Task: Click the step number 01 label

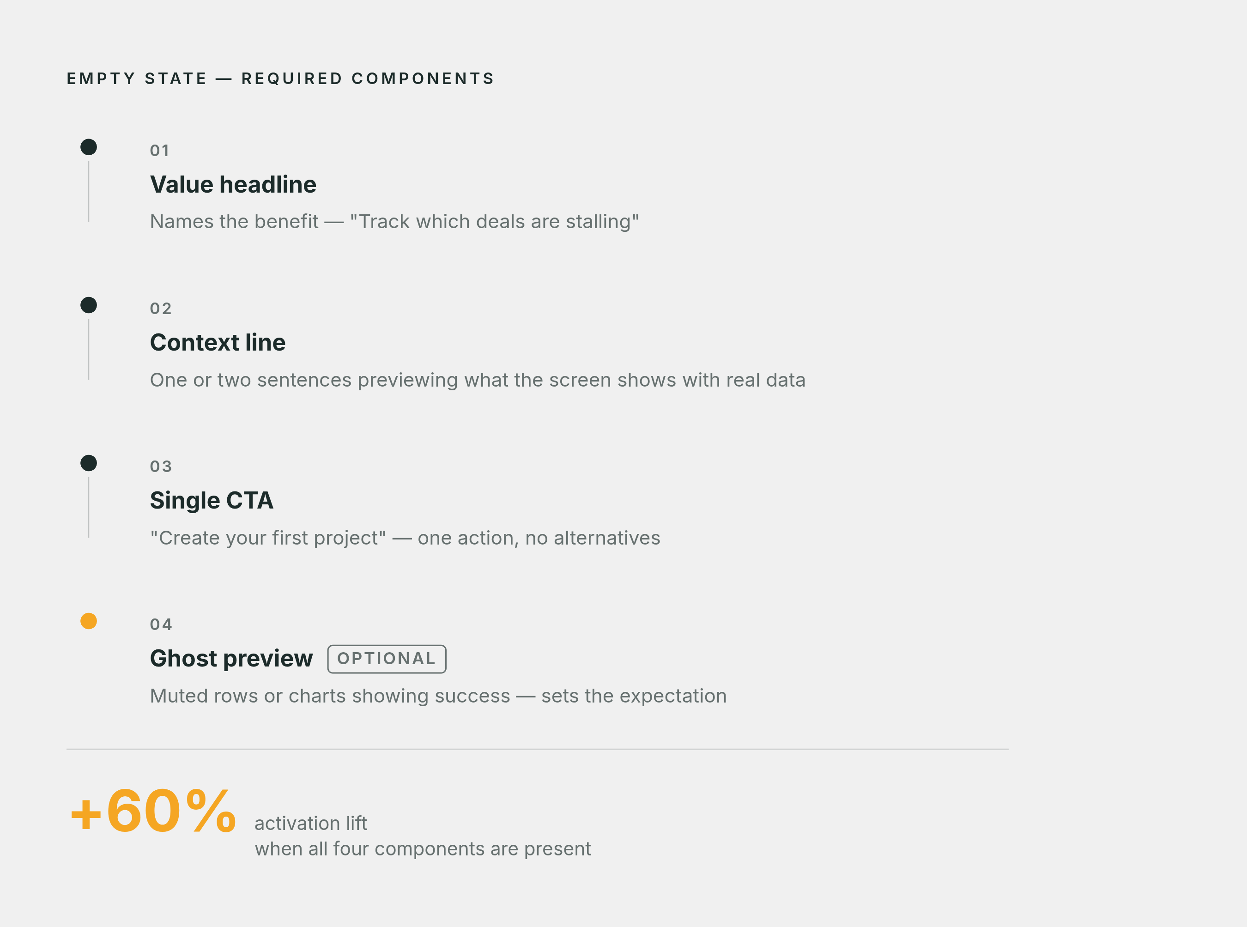Action: coord(160,151)
